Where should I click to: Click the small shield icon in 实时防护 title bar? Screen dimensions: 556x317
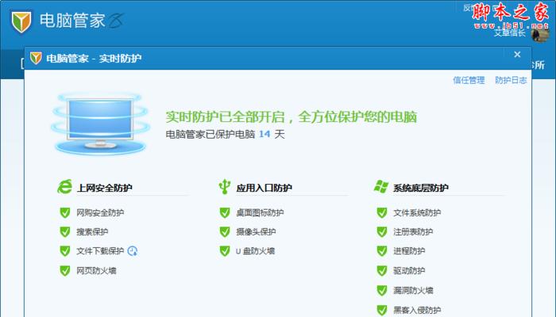(36, 58)
